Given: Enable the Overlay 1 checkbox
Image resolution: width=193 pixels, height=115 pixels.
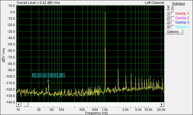Looking at the screenshot, I should (173, 14).
